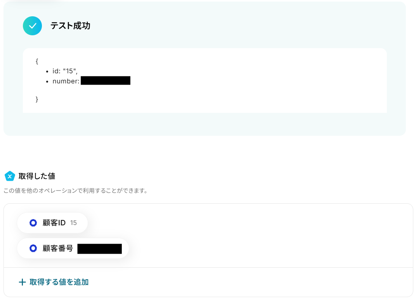
Task: Click the number line in JSON output
Action: pos(91,81)
